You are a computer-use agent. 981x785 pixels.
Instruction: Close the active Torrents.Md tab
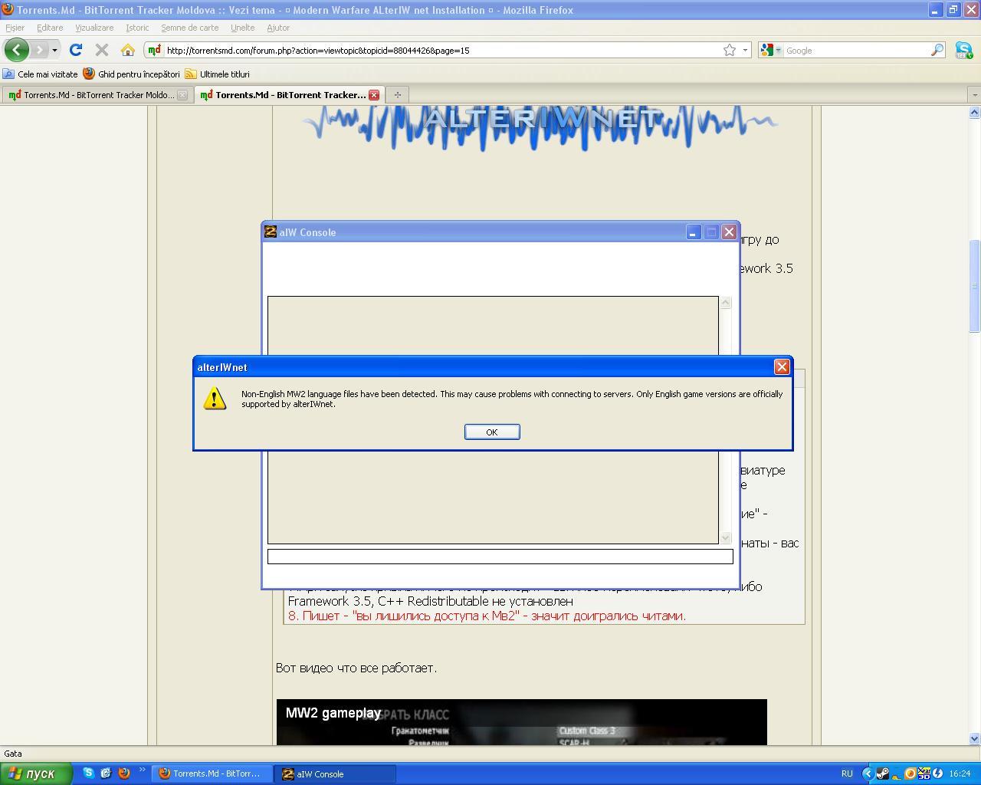tap(374, 95)
